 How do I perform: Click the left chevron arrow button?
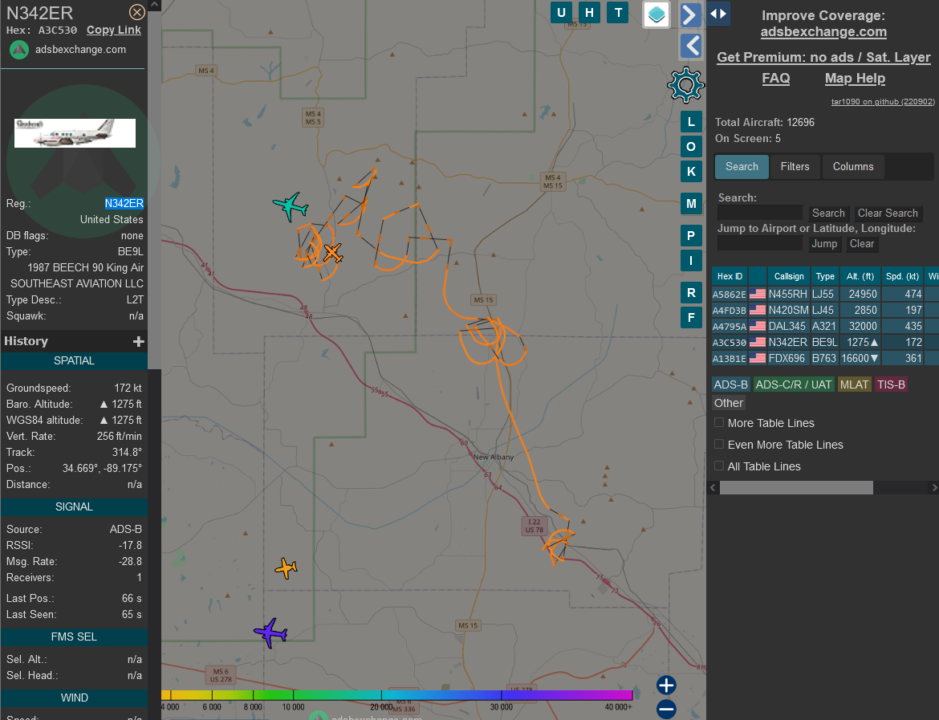pyautogui.click(x=690, y=46)
